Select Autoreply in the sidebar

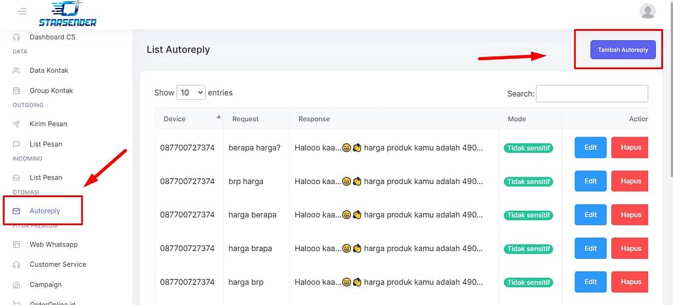point(45,211)
